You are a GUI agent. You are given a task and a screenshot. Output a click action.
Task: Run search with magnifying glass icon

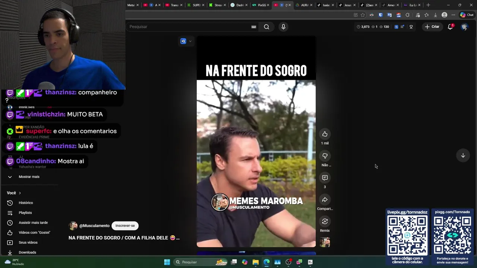click(x=266, y=27)
